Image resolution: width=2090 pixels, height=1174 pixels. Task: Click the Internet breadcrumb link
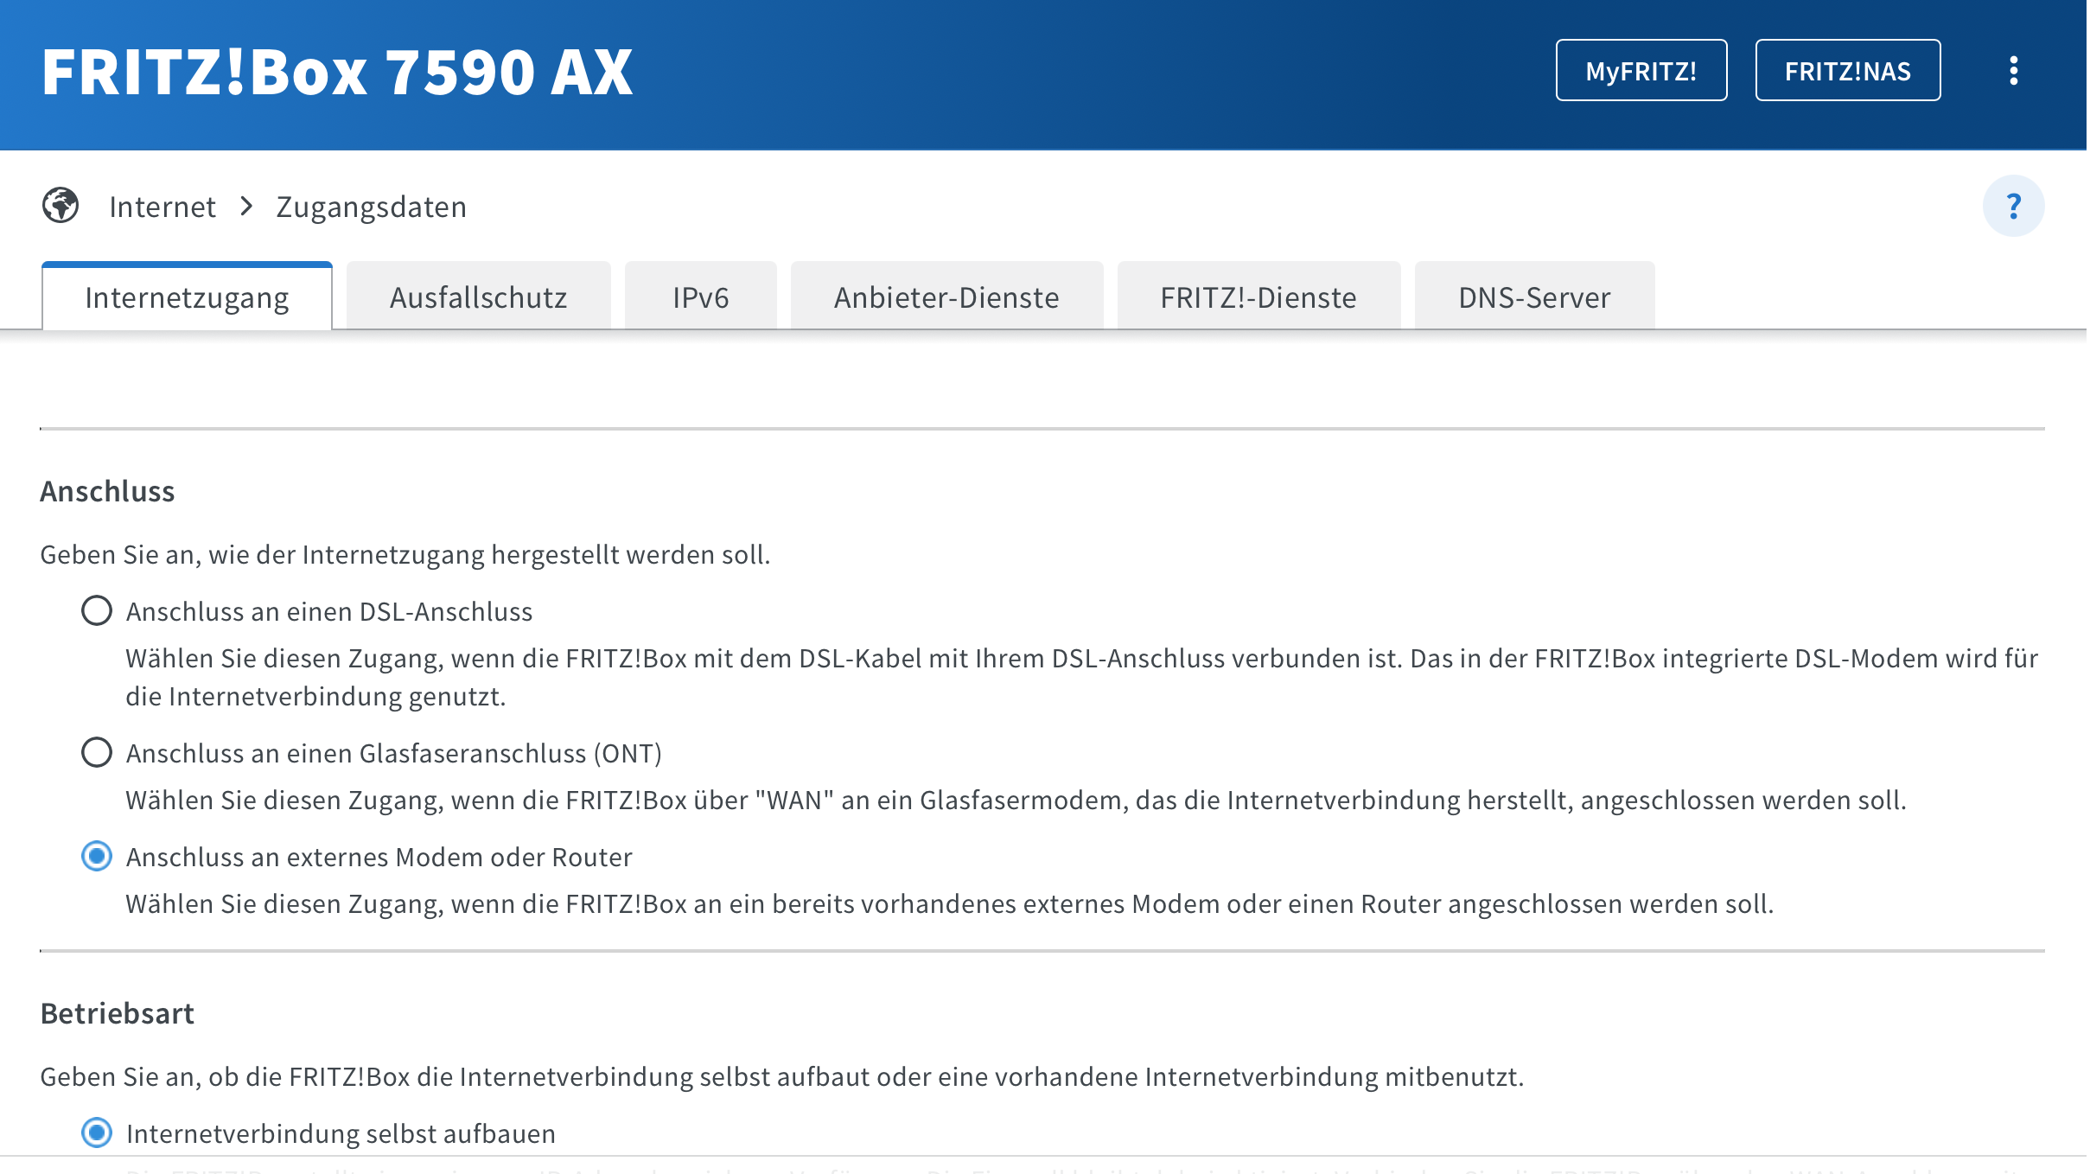162,207
